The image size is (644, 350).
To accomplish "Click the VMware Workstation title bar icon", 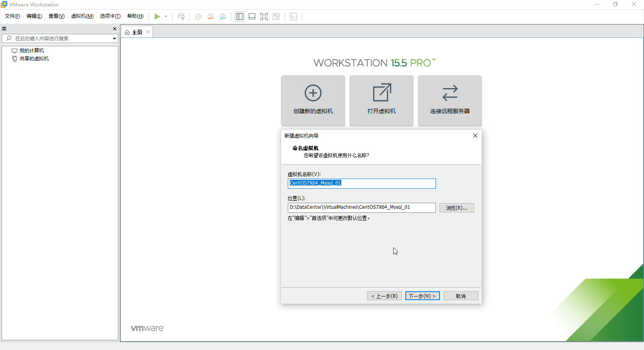I will point(4,4).
